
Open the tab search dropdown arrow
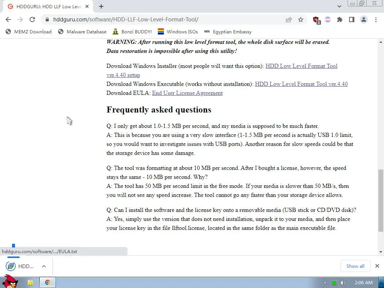(339, 6)
